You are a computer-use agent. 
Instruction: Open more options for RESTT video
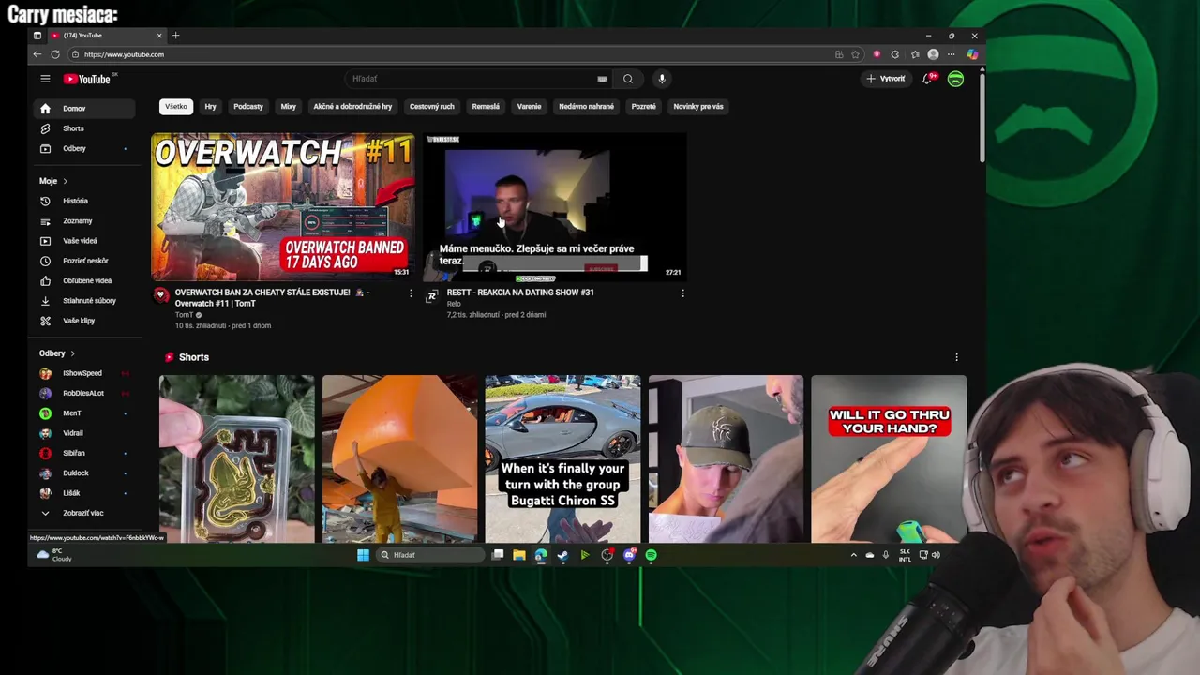pos(682,293)
